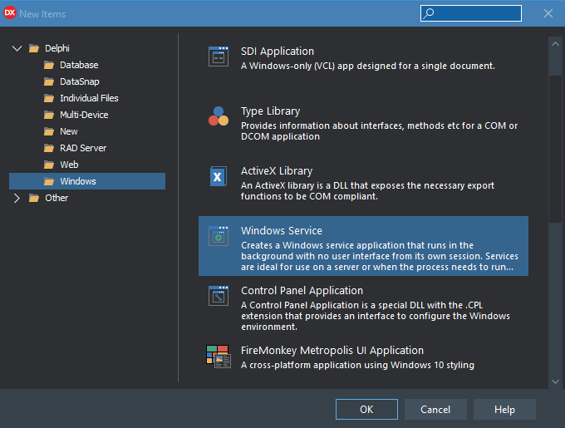
Task: Click description 'An ActiveX library is a DLL...'
Action: point(367,191)
